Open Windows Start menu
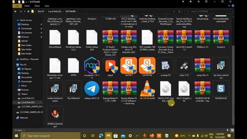The width and height of the screenshot is (247, 139). 16,136
